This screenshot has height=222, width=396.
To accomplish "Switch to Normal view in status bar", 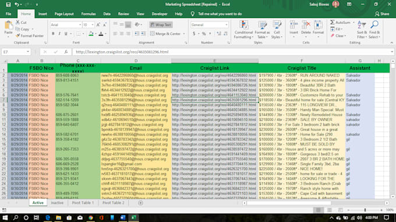I will pos(319,210).
